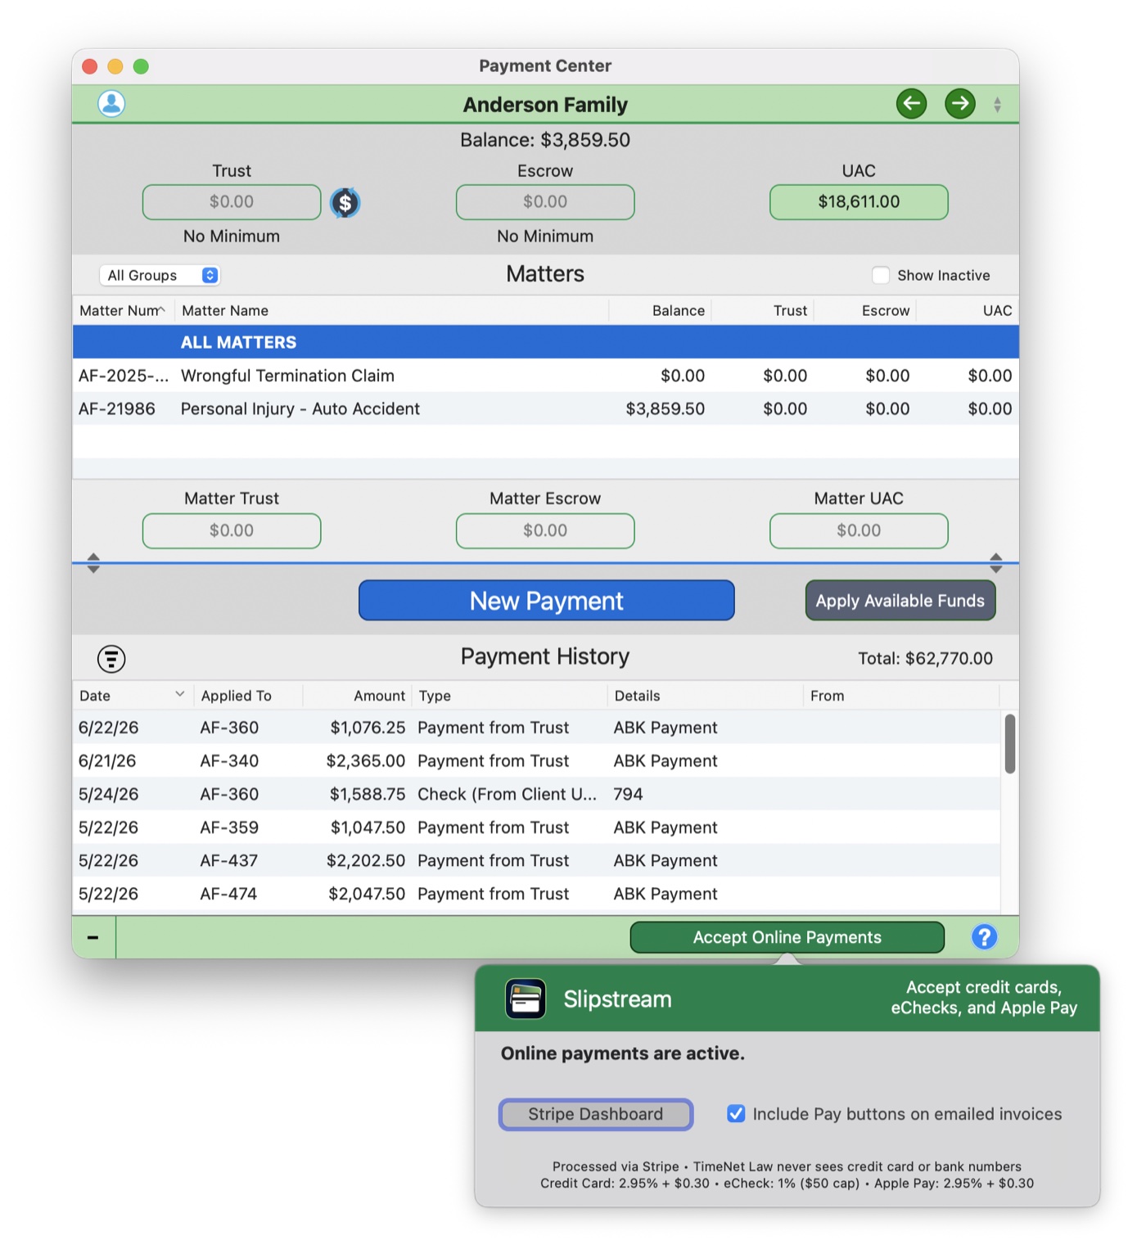
Task: Open the Payment History filter icon
Action: 111,658
